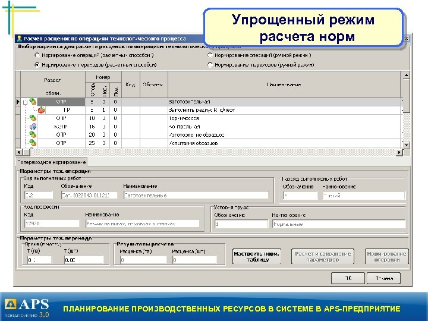
Task: Click the left arrow of the horizontal scrollbar
Action: pyautogui.click(x=18, y=152)
